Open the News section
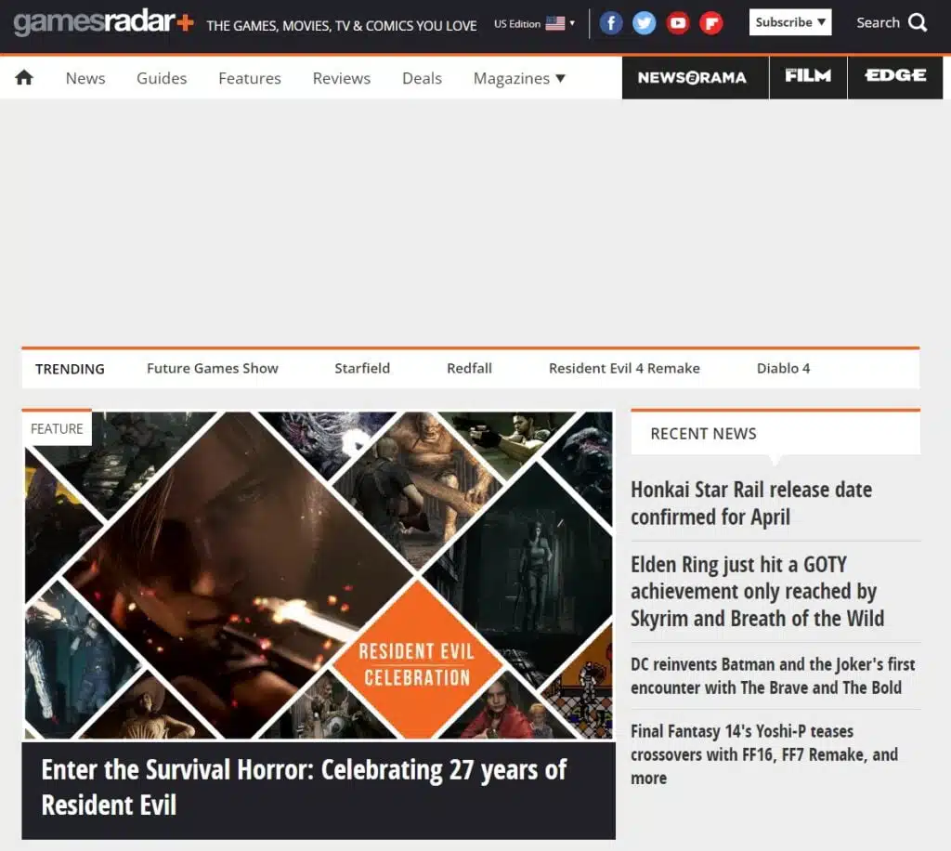This screenshot has height=851, width=951. tap(85, 78)
